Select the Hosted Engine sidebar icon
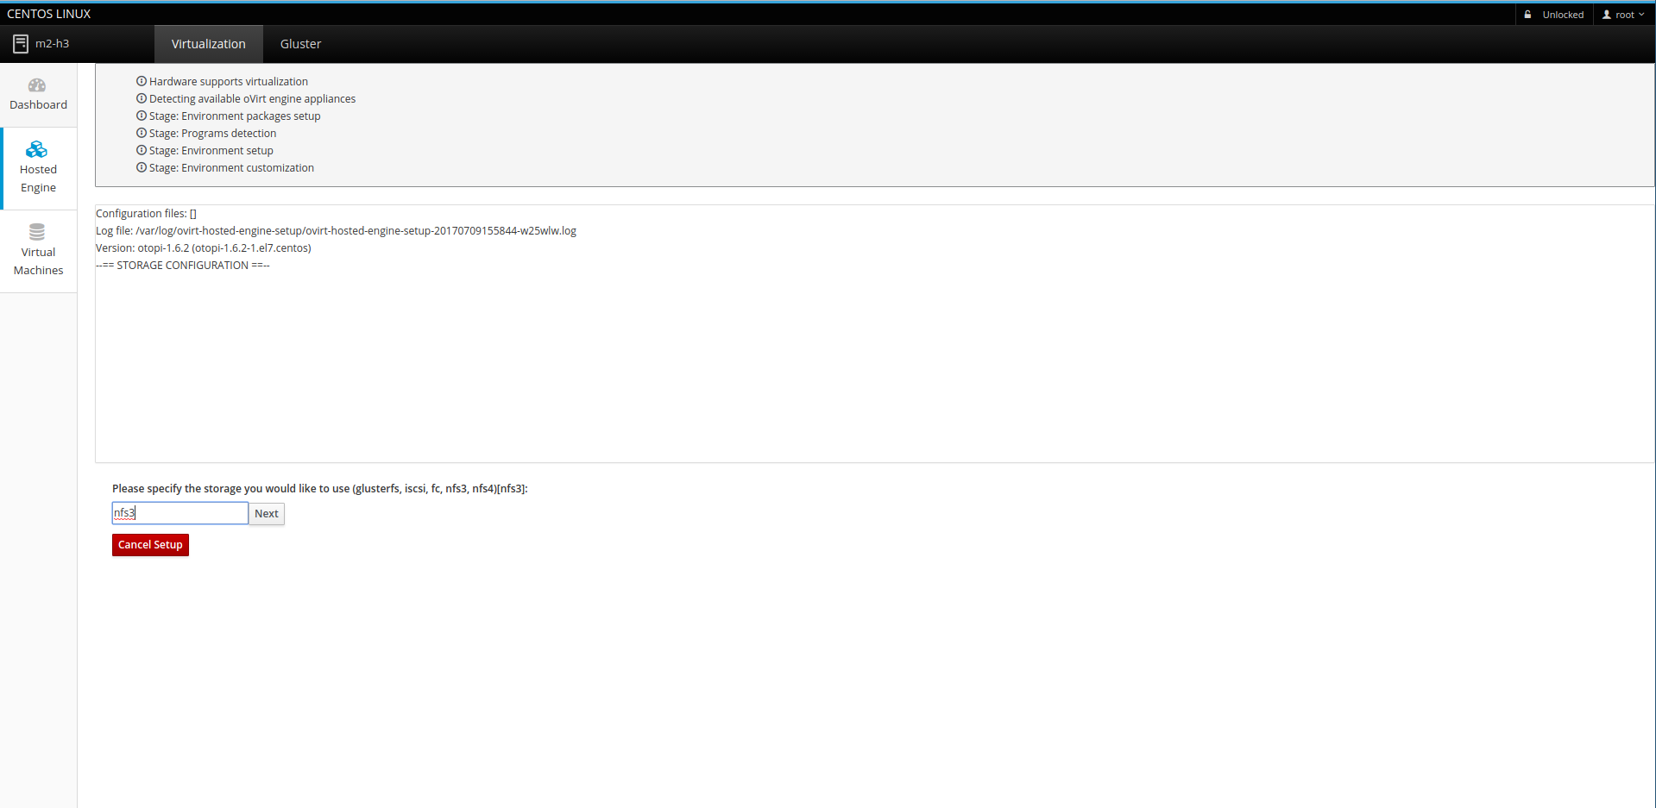 37,150
